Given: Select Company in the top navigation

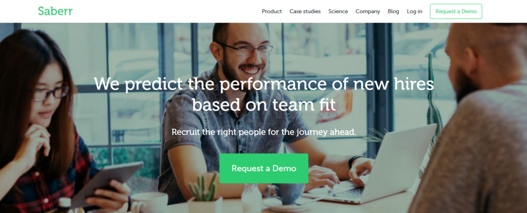Looking at the screenshot, I should pyautogui.click(x=367, y=11).
